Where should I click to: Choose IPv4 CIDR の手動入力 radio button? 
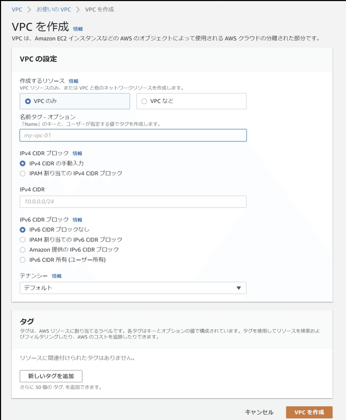pyautogui.click(x=22, y=163)
